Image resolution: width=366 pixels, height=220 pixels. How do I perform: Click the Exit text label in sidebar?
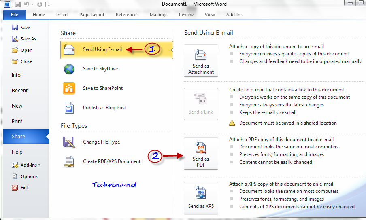click(24, 188)
